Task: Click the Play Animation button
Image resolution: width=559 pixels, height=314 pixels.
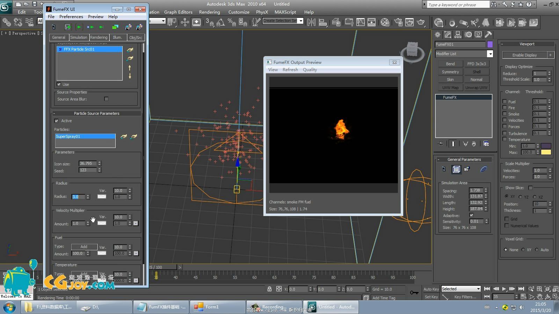Action: point(504,289)
